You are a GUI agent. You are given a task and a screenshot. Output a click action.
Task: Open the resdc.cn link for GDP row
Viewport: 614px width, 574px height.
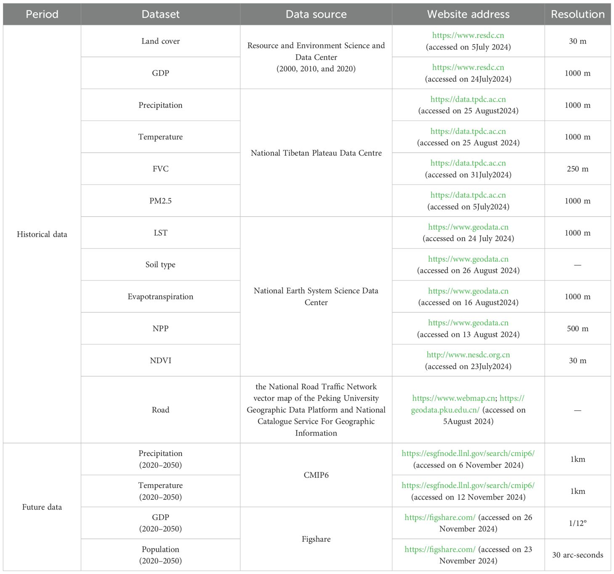468,68
